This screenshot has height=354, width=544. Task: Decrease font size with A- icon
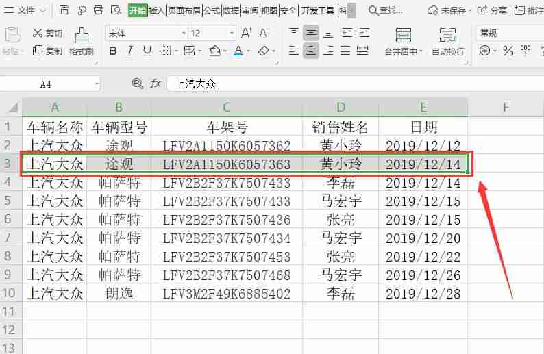(x=264, y=33)
